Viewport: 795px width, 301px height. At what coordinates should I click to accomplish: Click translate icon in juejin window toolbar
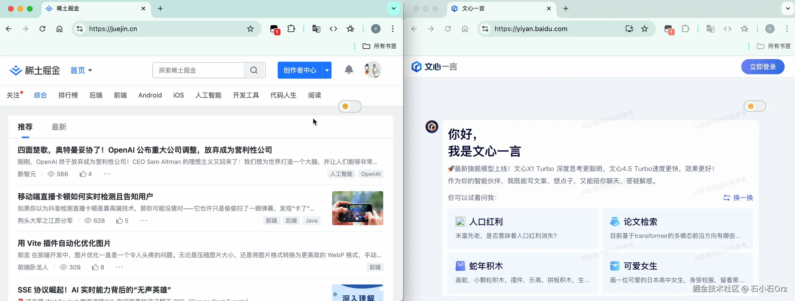pyautogui.click(x=316, y=29)
